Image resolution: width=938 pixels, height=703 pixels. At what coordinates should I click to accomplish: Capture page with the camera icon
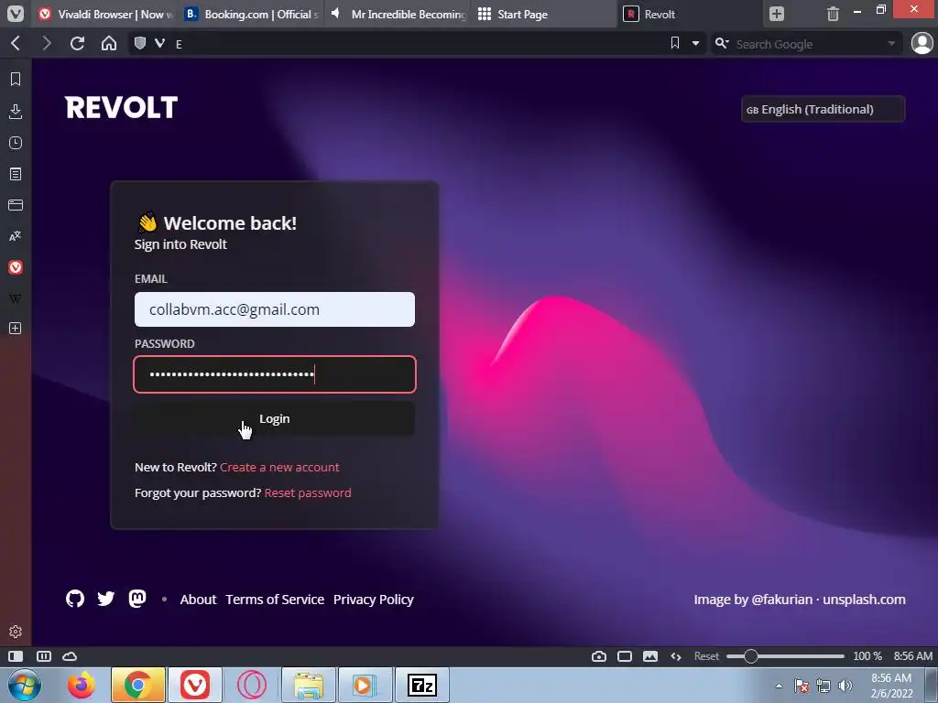tap(599, 656)
